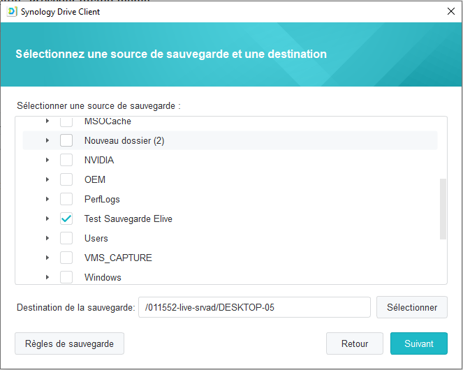Expand the MSOCache folder arrow
Viewport: 463px width, 370px height.
47,121
